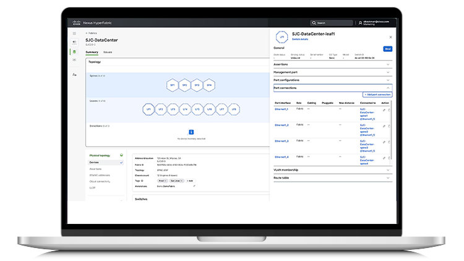Select leaf node LF5 in topology

pos(197,109)
